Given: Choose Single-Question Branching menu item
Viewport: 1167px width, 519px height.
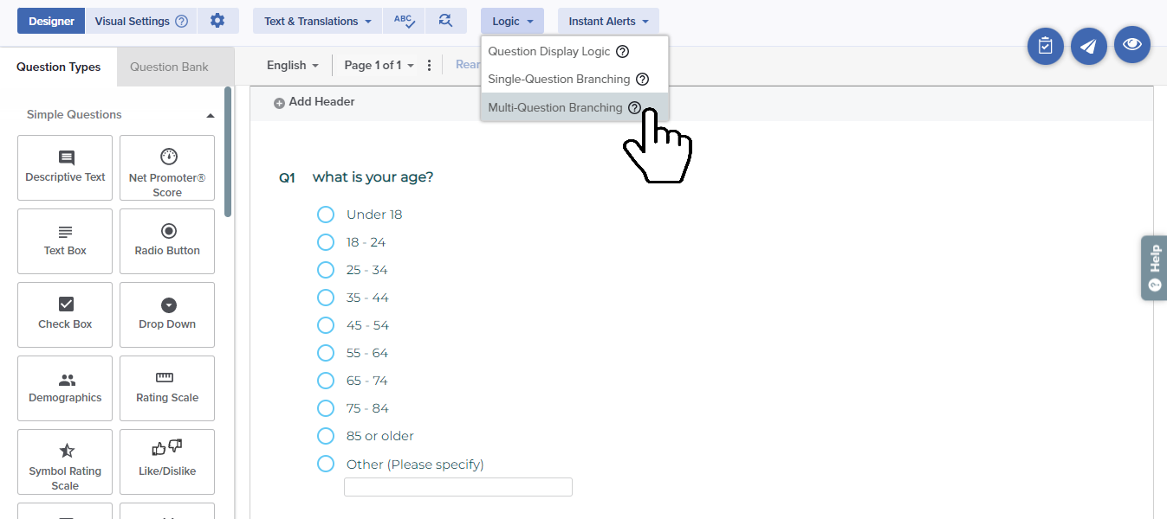Looking at the screenshot, I should pyautogui.click(x=559, y=79).
